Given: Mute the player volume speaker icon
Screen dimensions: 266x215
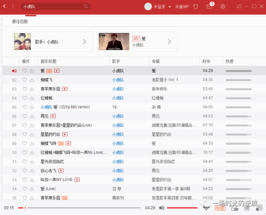Looking at the screenshot, I should pos(162,208).
